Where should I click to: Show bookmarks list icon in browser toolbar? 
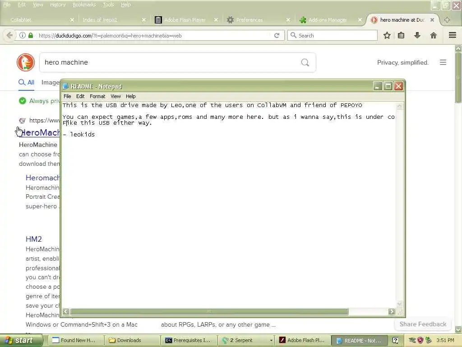coord(401,35)
